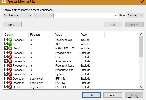Close the Process Monitor Filter dialog
The width and height of the screenshot is (146, 100).
(x=143, y=1)
